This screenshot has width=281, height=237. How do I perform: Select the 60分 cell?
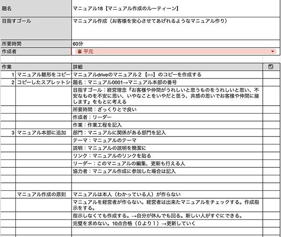[x=176, y=43]
